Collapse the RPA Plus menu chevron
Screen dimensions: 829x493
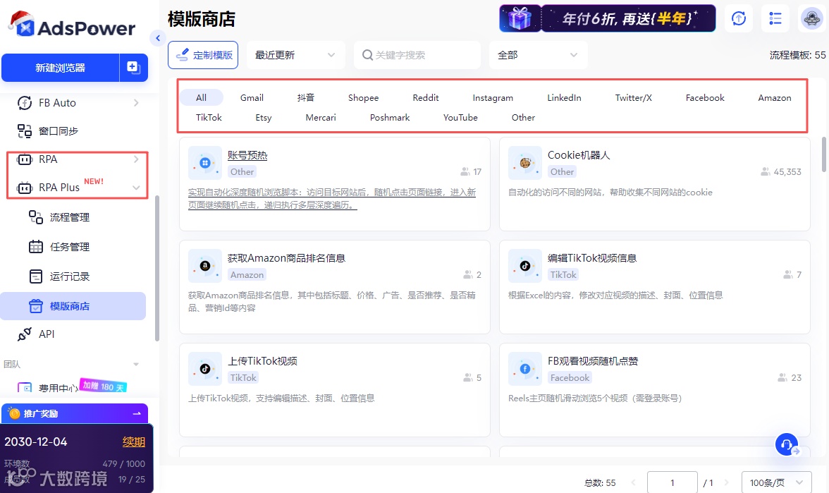(x=136, y=188)
